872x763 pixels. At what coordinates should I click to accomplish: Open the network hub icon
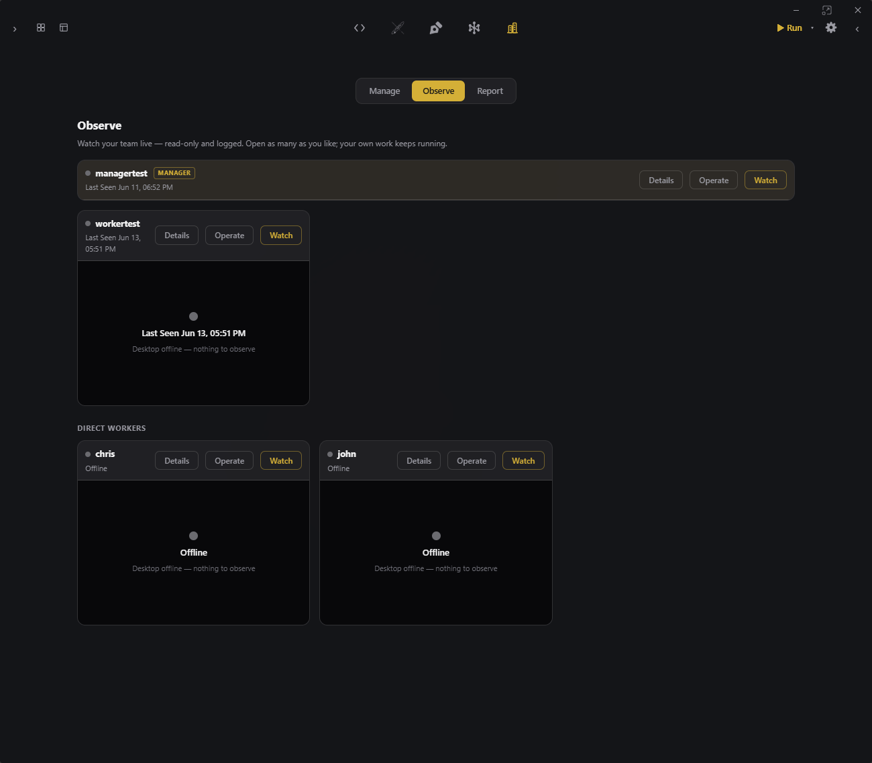pos(474,28)
